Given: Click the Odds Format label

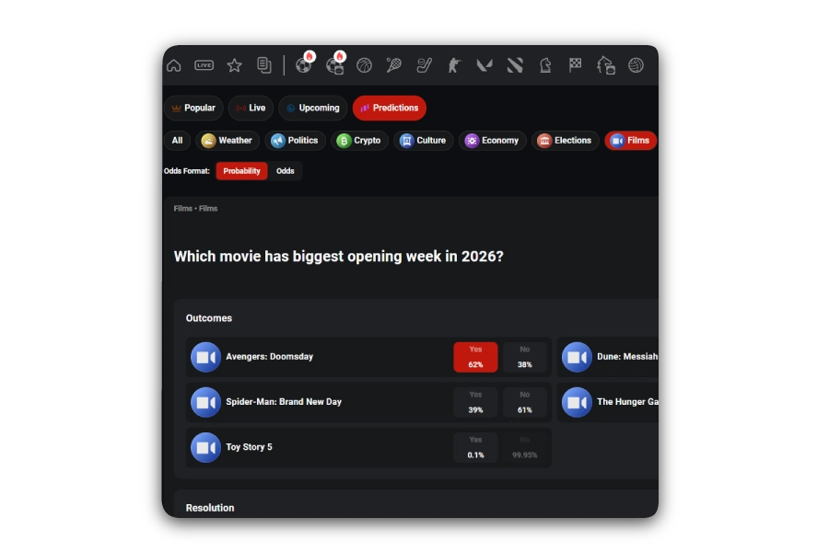Looking at the screenshot, I should tap(187, 171).
